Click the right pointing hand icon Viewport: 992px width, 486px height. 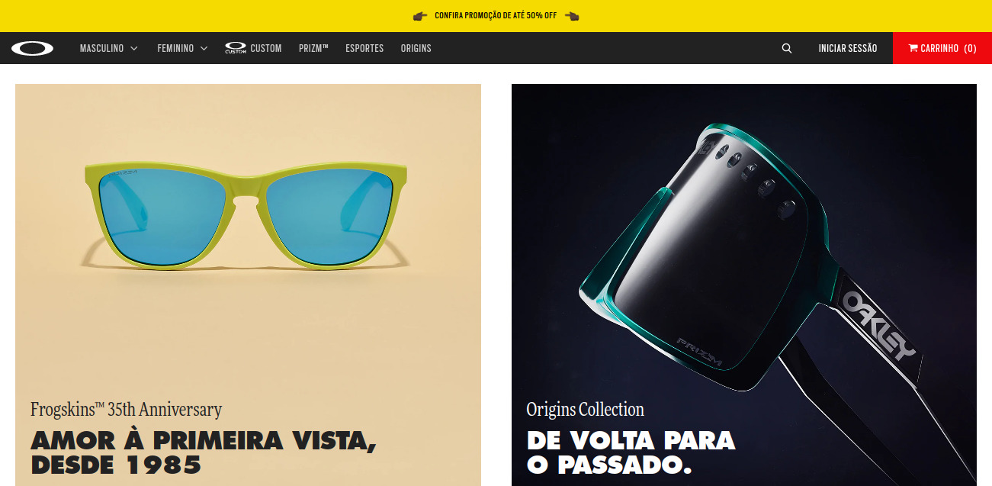click(x=572, y=15)
